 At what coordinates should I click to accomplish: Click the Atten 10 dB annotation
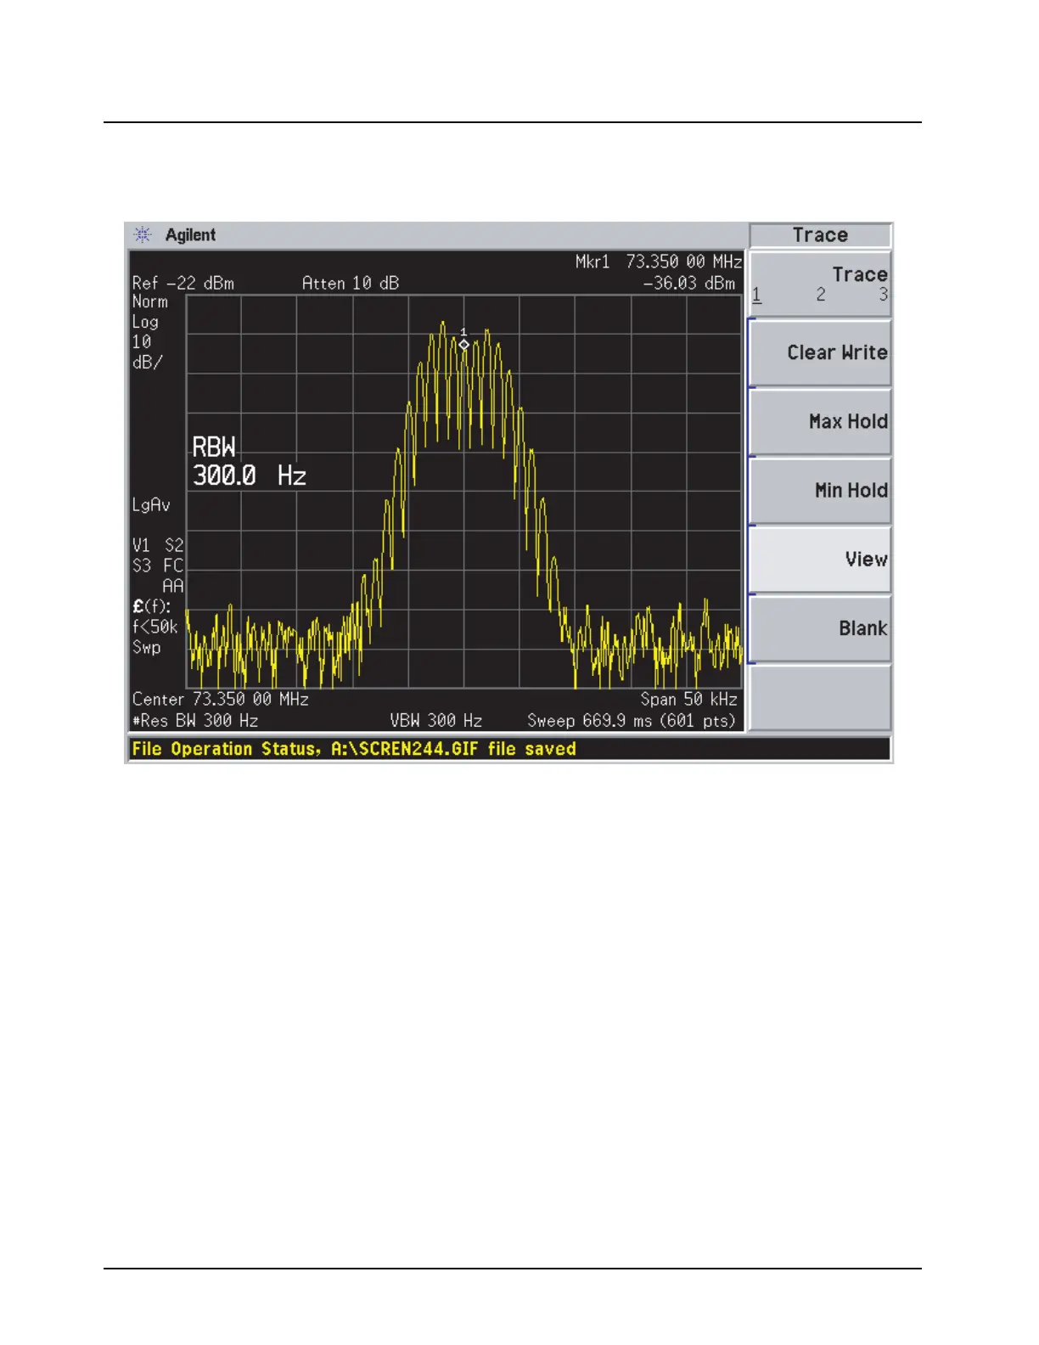tap(350, 283)
